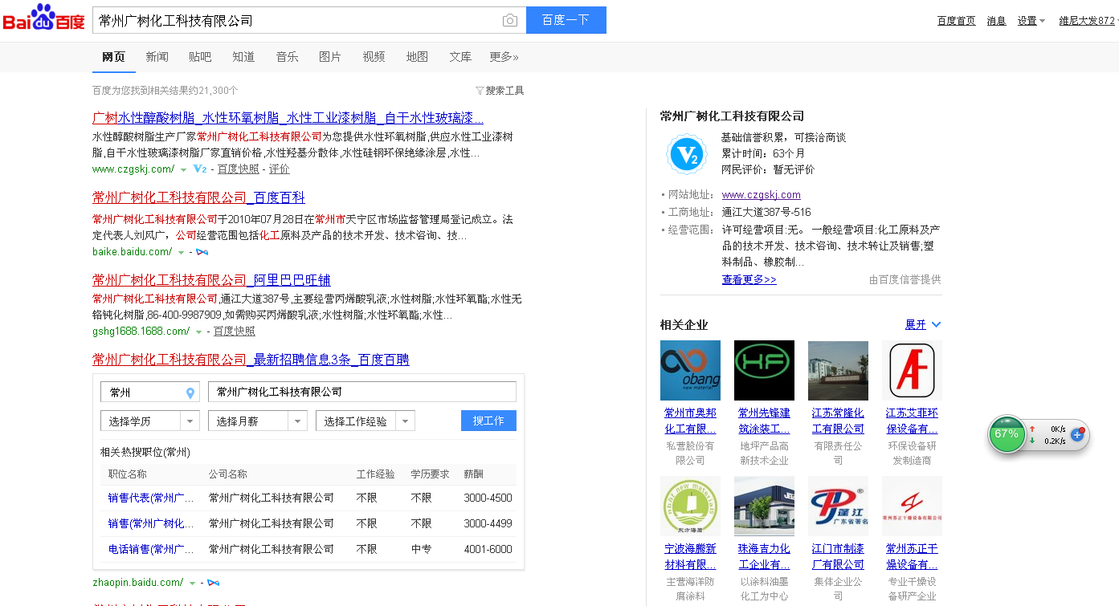This screenshot has width=1119, height=606.
Task: Click the baike result's blue bow icon
Action: [202, 252]
